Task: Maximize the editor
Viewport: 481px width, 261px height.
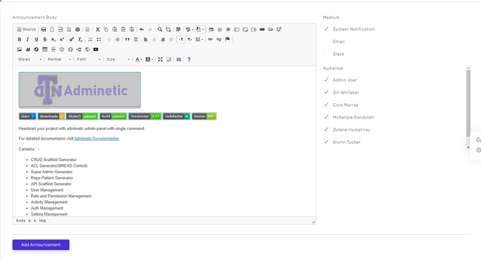Action: point(160,59)
